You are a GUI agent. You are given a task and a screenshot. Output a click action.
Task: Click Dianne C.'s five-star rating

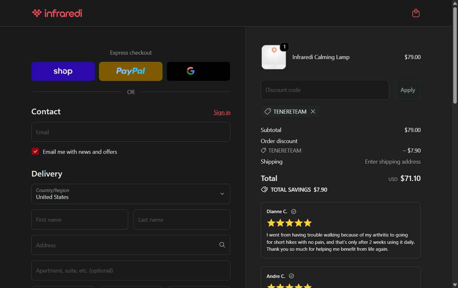point(289,223)
